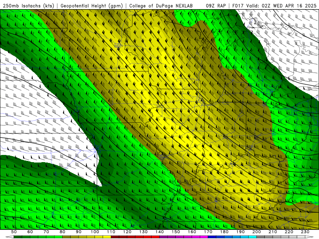Click the legend value 80
This screenshot has height=239, width=319.
pyautogui.click(x=63, y=232)
